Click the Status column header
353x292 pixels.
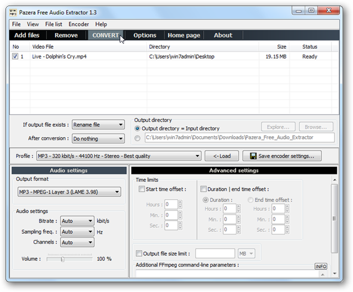coord(310,47)
